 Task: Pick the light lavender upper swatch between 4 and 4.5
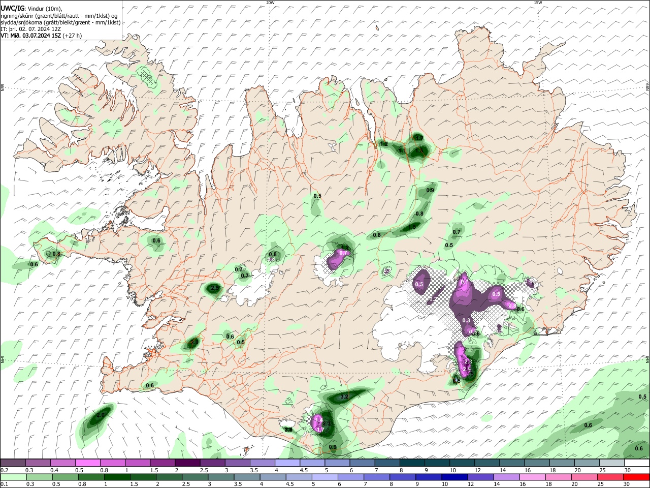point(287,463)
